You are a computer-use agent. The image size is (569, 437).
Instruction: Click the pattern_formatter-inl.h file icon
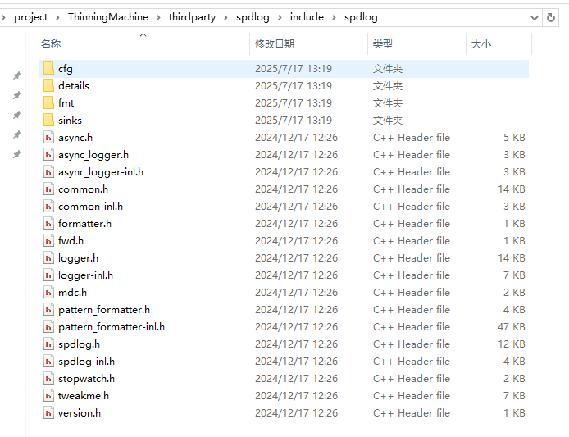click(x=48, y=326)
